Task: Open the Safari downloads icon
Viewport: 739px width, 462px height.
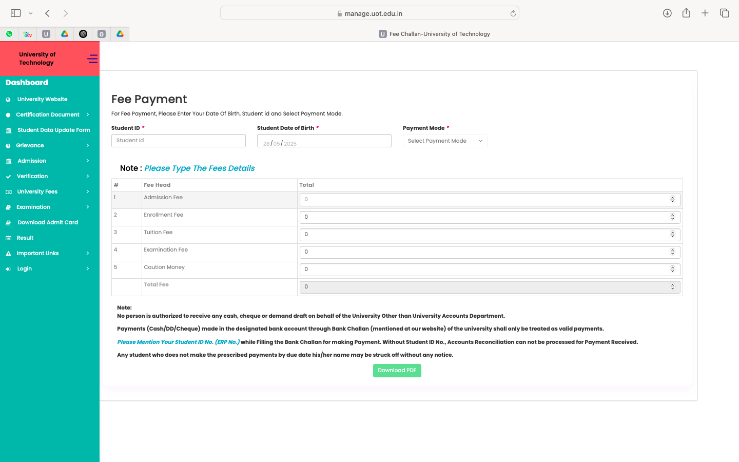Action: [667, 13]
